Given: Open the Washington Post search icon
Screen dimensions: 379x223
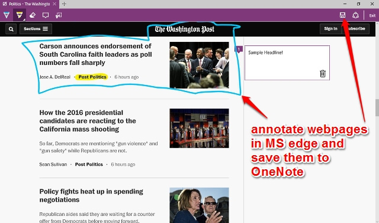Looking at the screenshot, I should [11, 29].
